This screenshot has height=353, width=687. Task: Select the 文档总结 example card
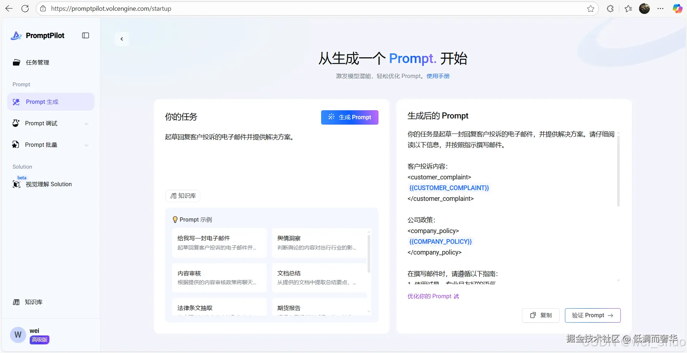[316, 277]
